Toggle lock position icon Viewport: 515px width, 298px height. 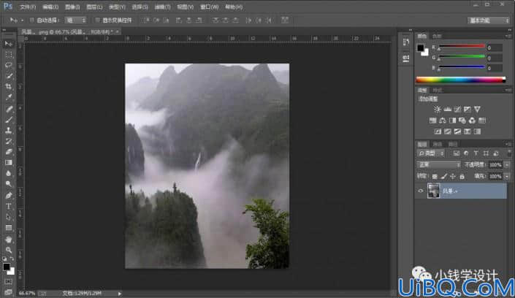click(453, 177)
